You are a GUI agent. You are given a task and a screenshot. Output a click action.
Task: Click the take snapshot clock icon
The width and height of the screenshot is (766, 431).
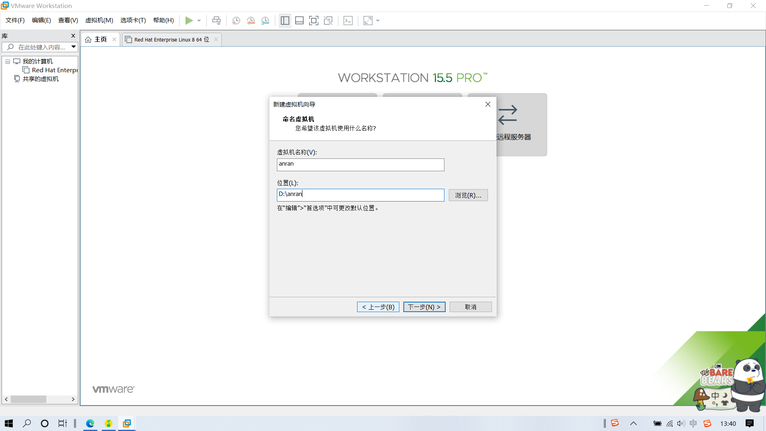[236, 20]
